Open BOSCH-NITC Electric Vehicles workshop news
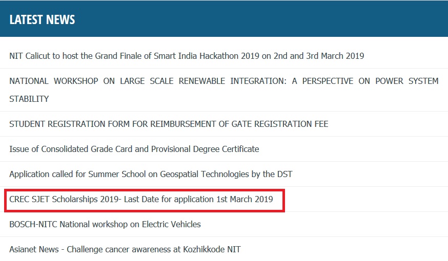Image resolution: width=448 pixels, height=261 pixels. tap(105, 224)
